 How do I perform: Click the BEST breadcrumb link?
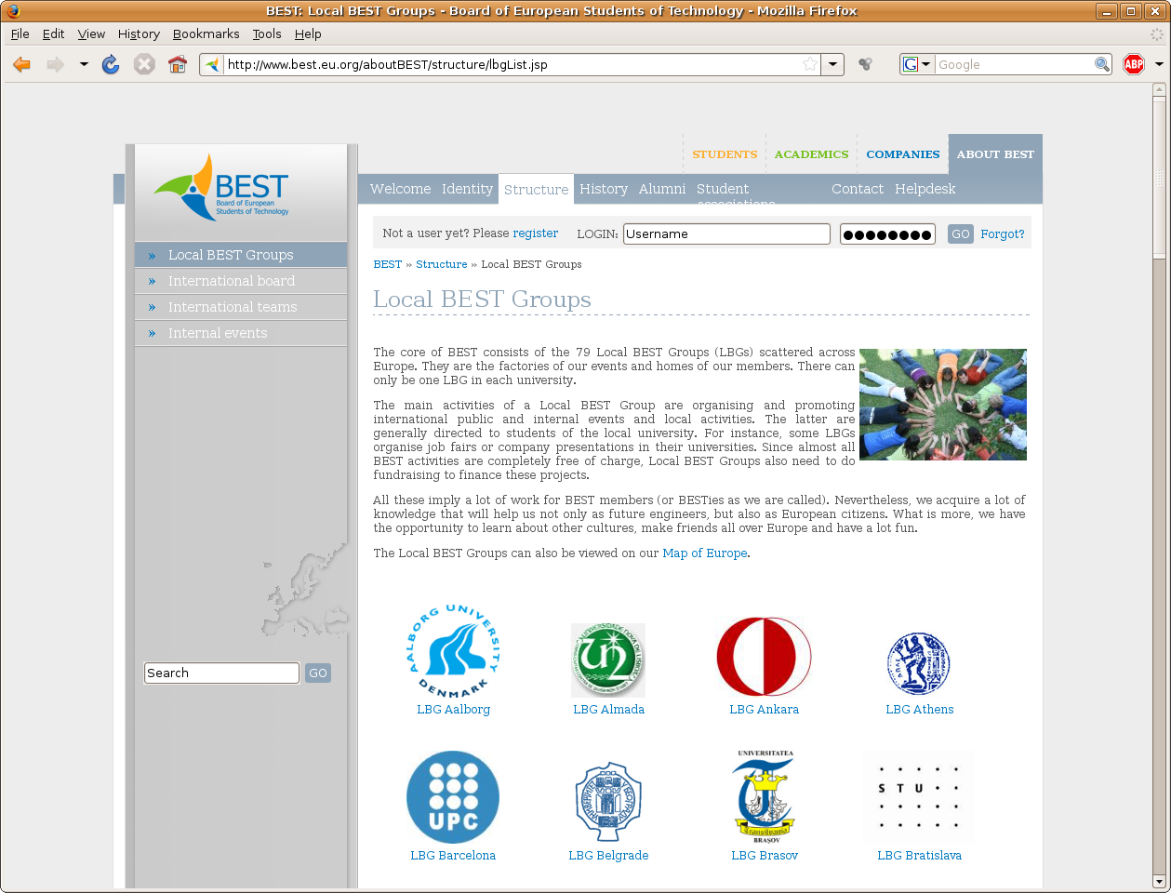[x=388, y=264]
